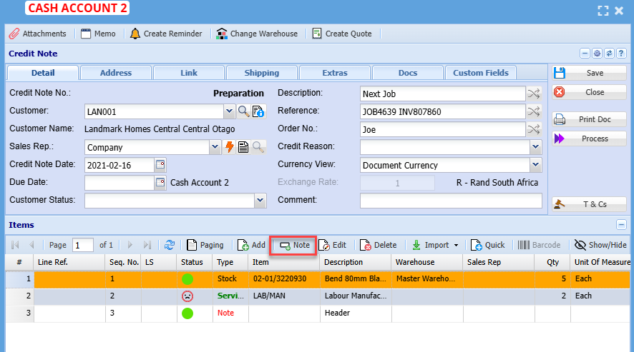
Task: Delete the selected item line
Action: click(379, 245)
